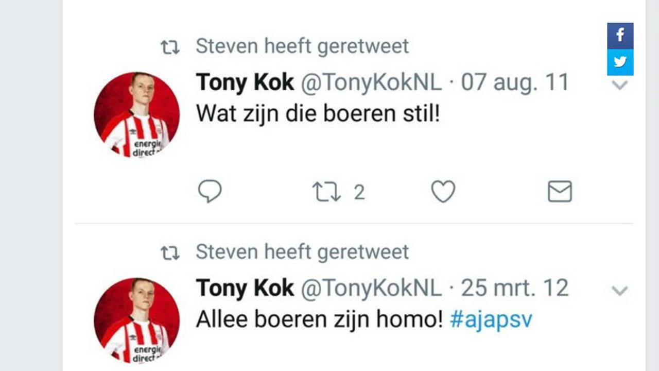Share on Facebook using the blue icon
Screen dimensions: 659x371
pos(620,36)
